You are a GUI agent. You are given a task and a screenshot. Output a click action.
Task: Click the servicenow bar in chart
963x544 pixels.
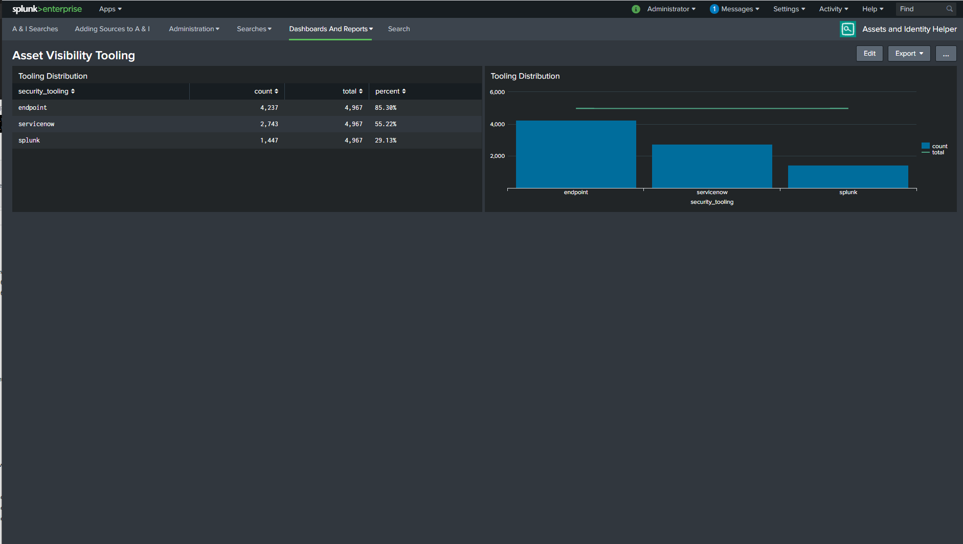pyautogui.click(x=712, y=166)
